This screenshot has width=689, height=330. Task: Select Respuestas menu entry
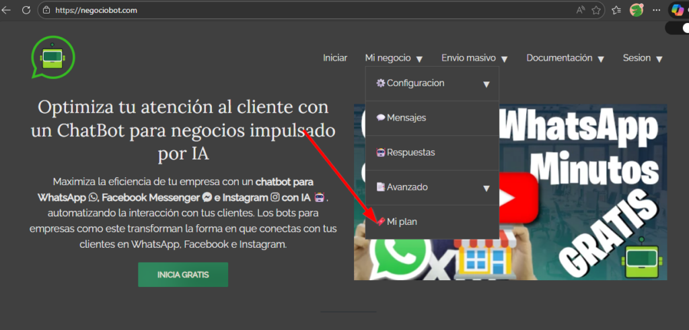click(410, 152)
